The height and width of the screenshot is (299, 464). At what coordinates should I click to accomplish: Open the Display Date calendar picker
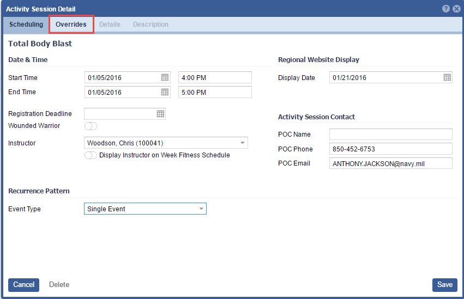pos(447,78)
